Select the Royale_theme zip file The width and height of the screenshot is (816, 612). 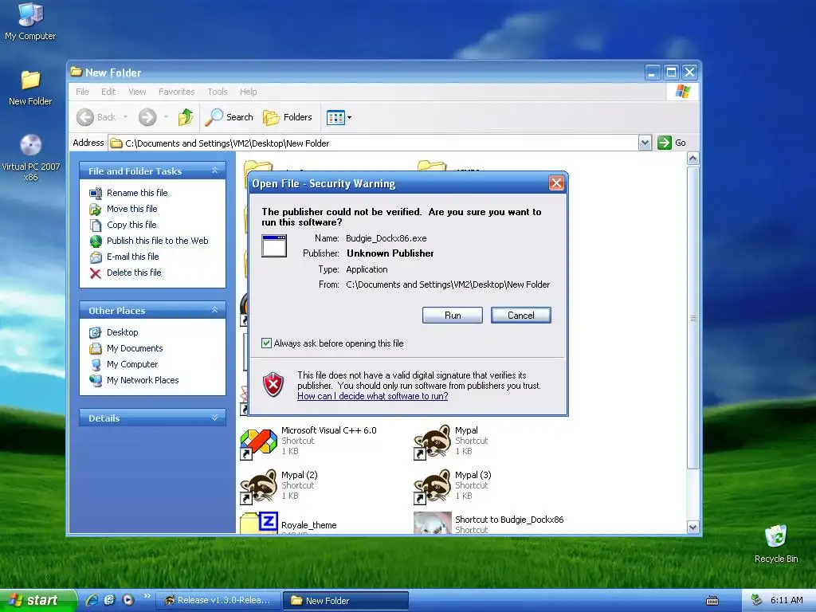[x=288, y=524]
